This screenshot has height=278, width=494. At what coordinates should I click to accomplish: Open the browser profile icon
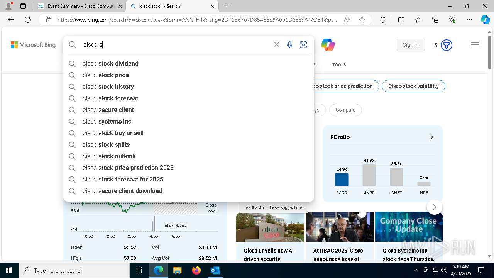8,6
